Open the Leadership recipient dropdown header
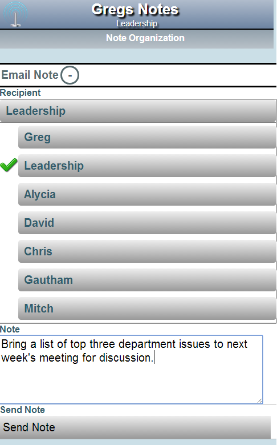The height and width of the screenshot is (445, 277). 138,111
